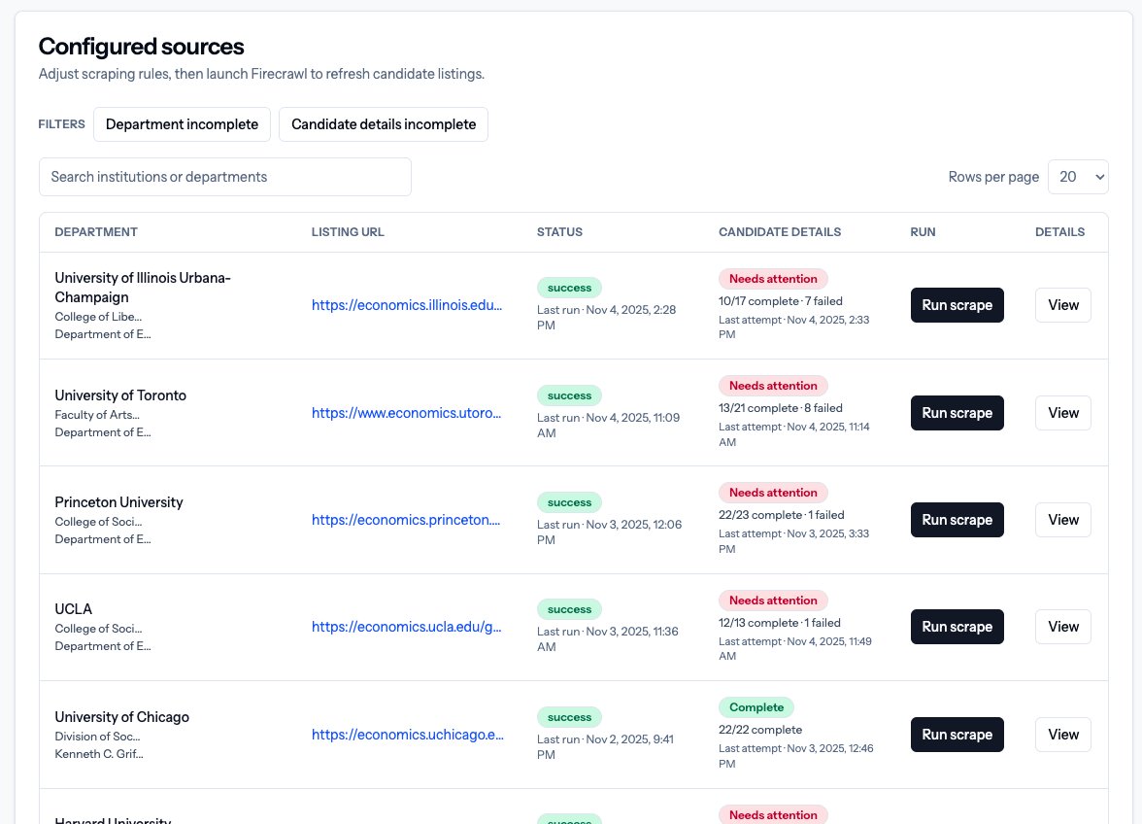The width and height of the screenshot is (1142, 824).
Task: Click the Kenneth C. Grif... department text
Action: click(99, 754)
